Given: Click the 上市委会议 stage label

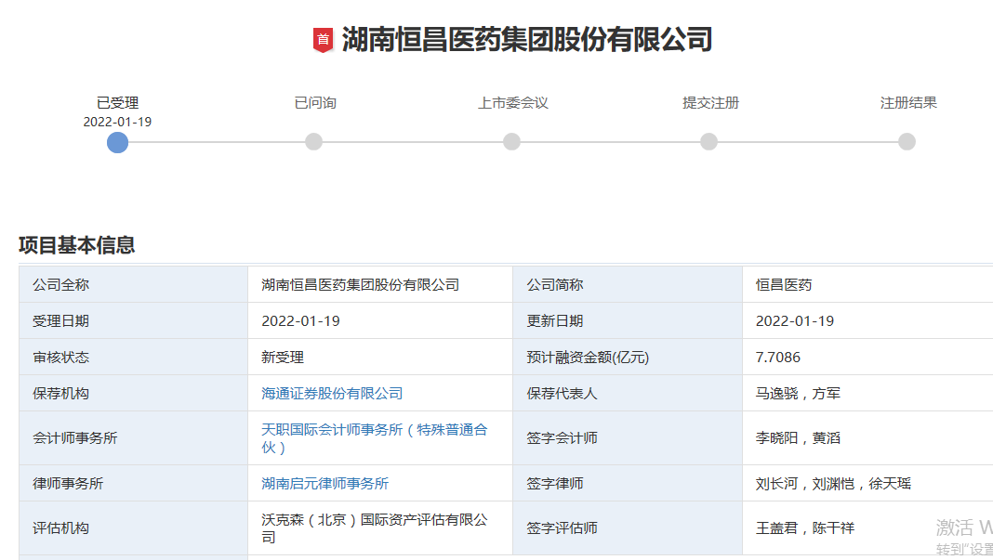Looking at the screenshot, I should (x=512, y=102).
